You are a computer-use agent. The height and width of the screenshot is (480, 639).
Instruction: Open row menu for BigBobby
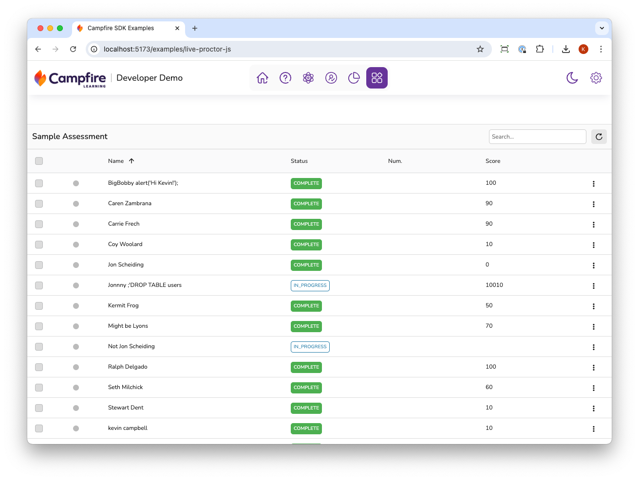594,184
